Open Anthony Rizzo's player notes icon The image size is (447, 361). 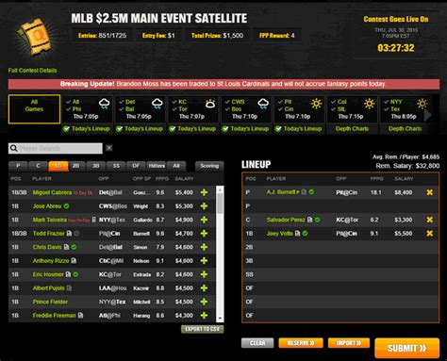[74, 261]
